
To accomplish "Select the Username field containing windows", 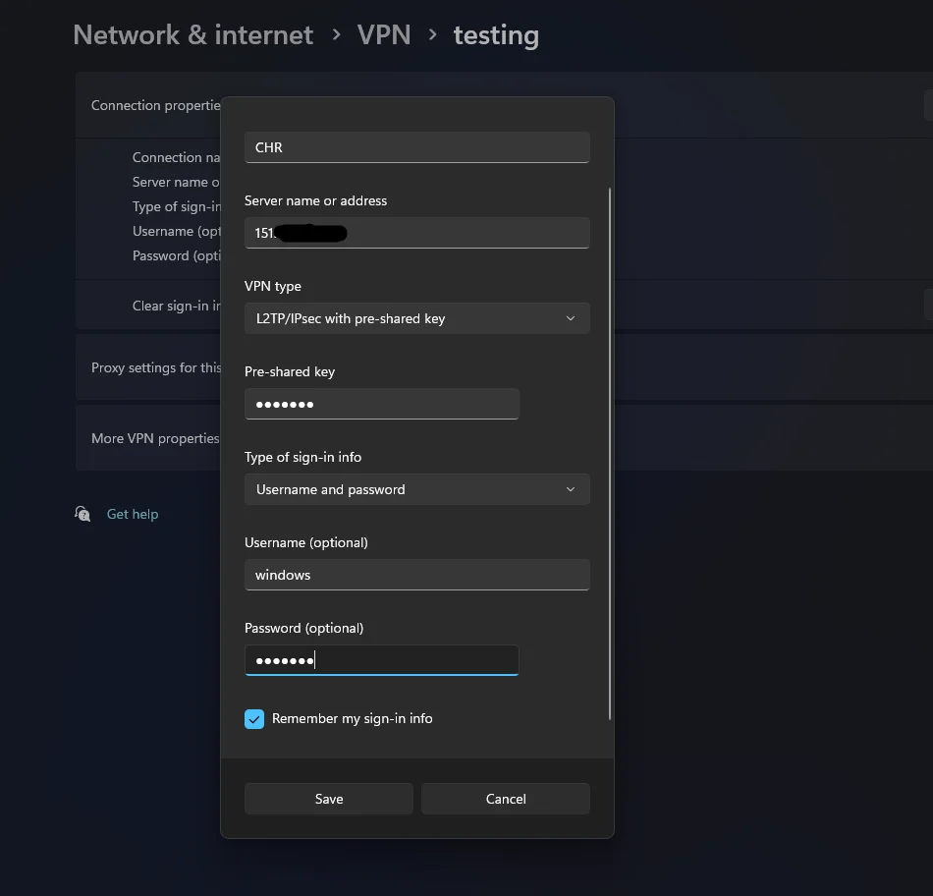I will pos(416,575).
